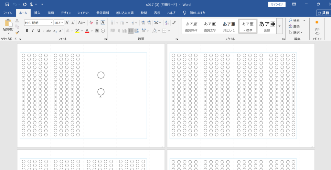Open the MS 明朝 font name dropdown
This screenshot has height=170, width=331.
[51, 23]
